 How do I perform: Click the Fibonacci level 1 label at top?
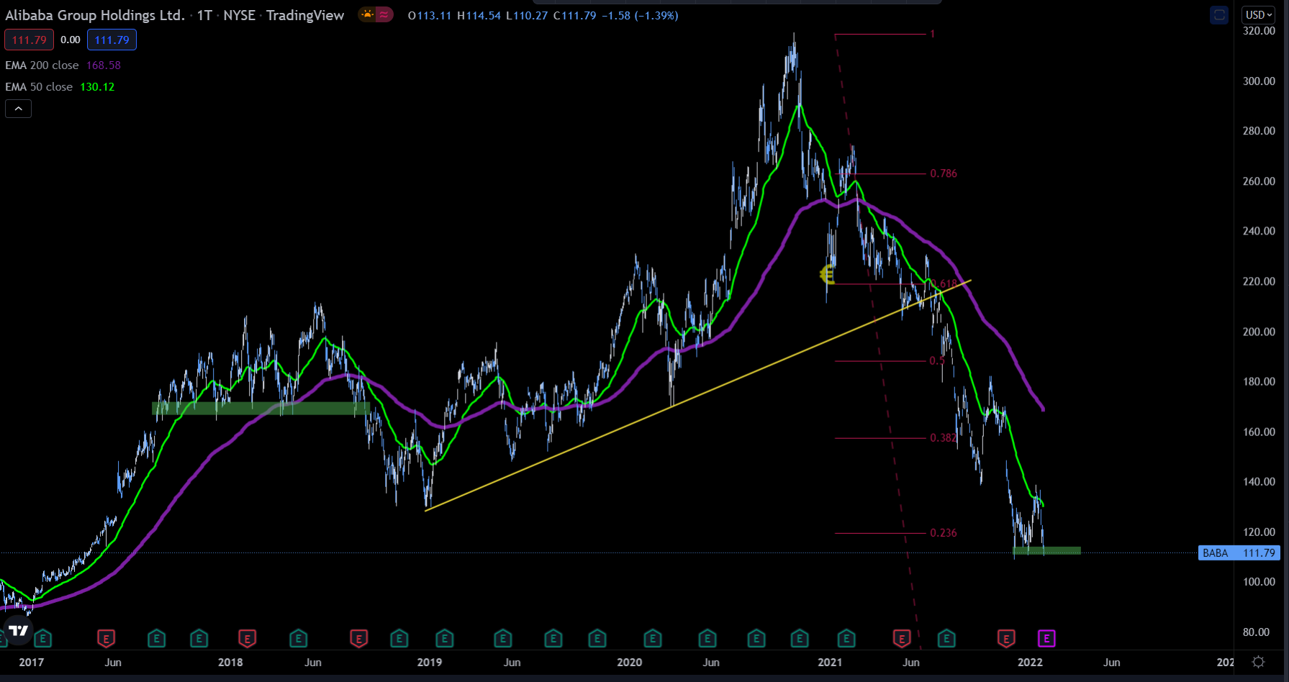pyautogui.click(x=933, y=34)
